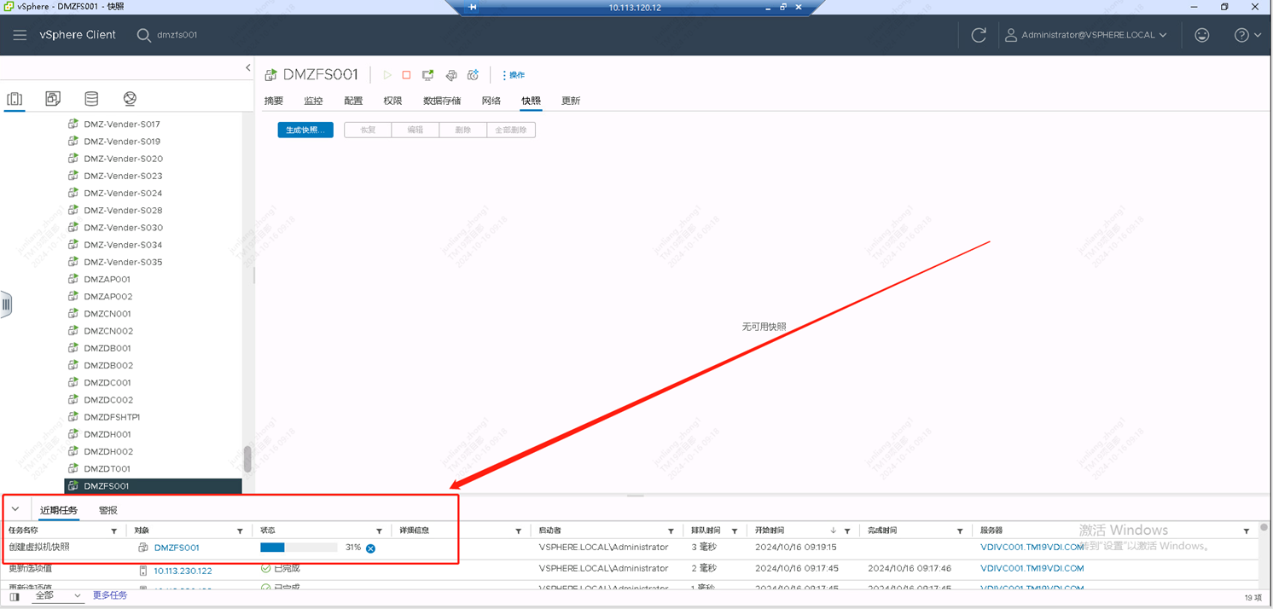The height and width of the screenshot is (609, 1273).
Task: Collapse the Recent Tasks panel chevron
Action: [x=15, y=509]
